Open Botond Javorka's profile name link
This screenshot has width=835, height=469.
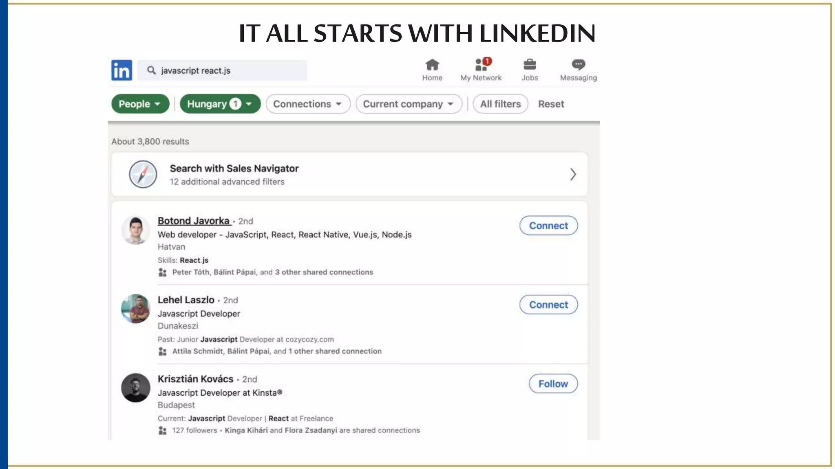[x=194, y=221]
